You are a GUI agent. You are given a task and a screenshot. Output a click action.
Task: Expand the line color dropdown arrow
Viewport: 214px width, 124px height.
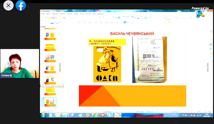point(55,22)
